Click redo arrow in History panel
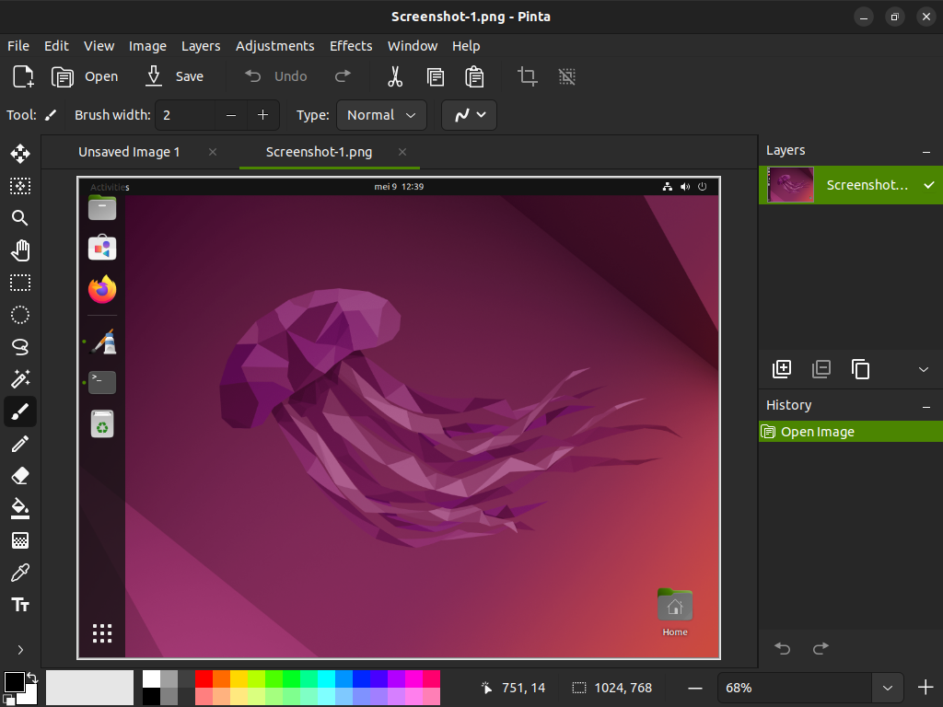The width and height of the screenshot is (943, 707). [x=821, y=648]
